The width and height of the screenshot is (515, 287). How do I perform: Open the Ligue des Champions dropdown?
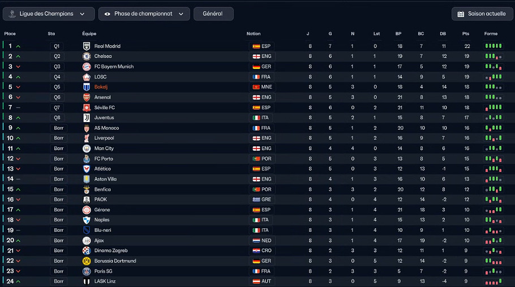coord(49,14)
